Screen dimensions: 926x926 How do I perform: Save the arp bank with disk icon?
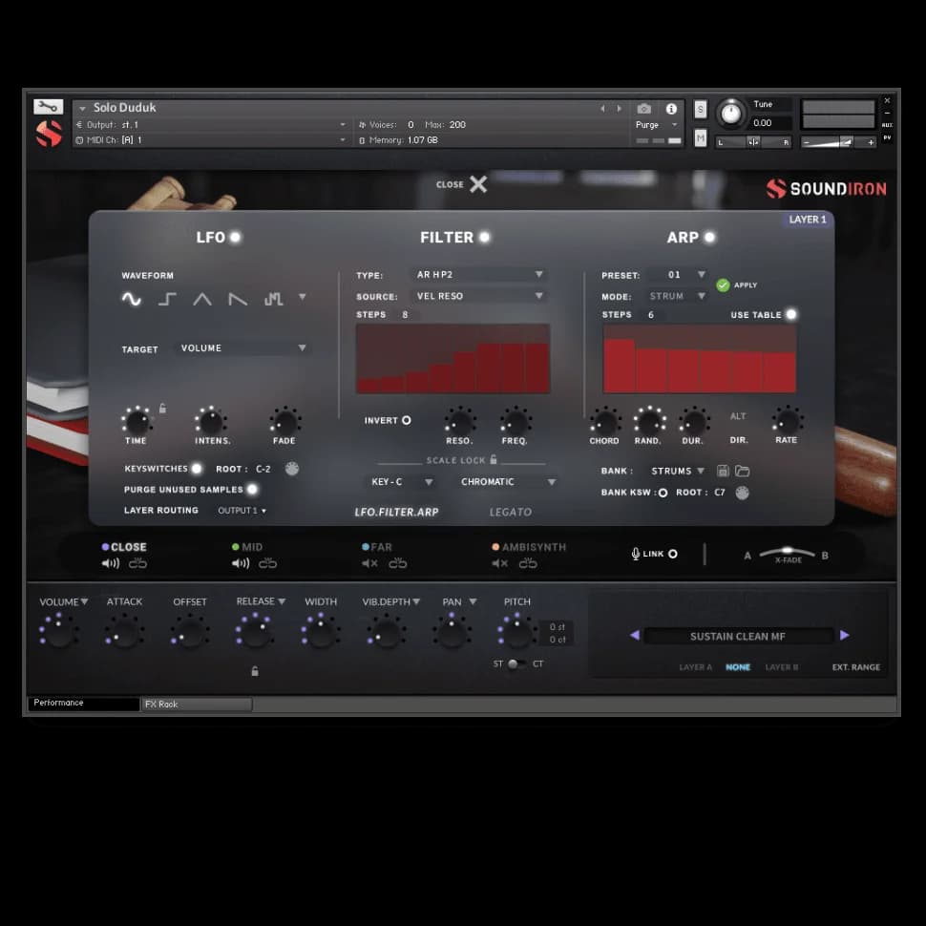(723, 472)
